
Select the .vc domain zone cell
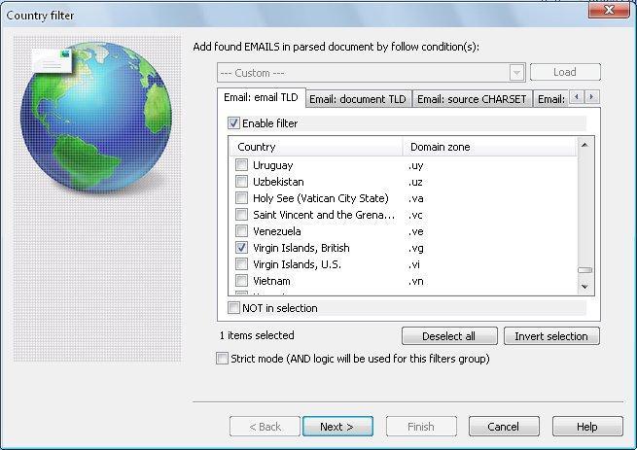click(x=415, y=215)
